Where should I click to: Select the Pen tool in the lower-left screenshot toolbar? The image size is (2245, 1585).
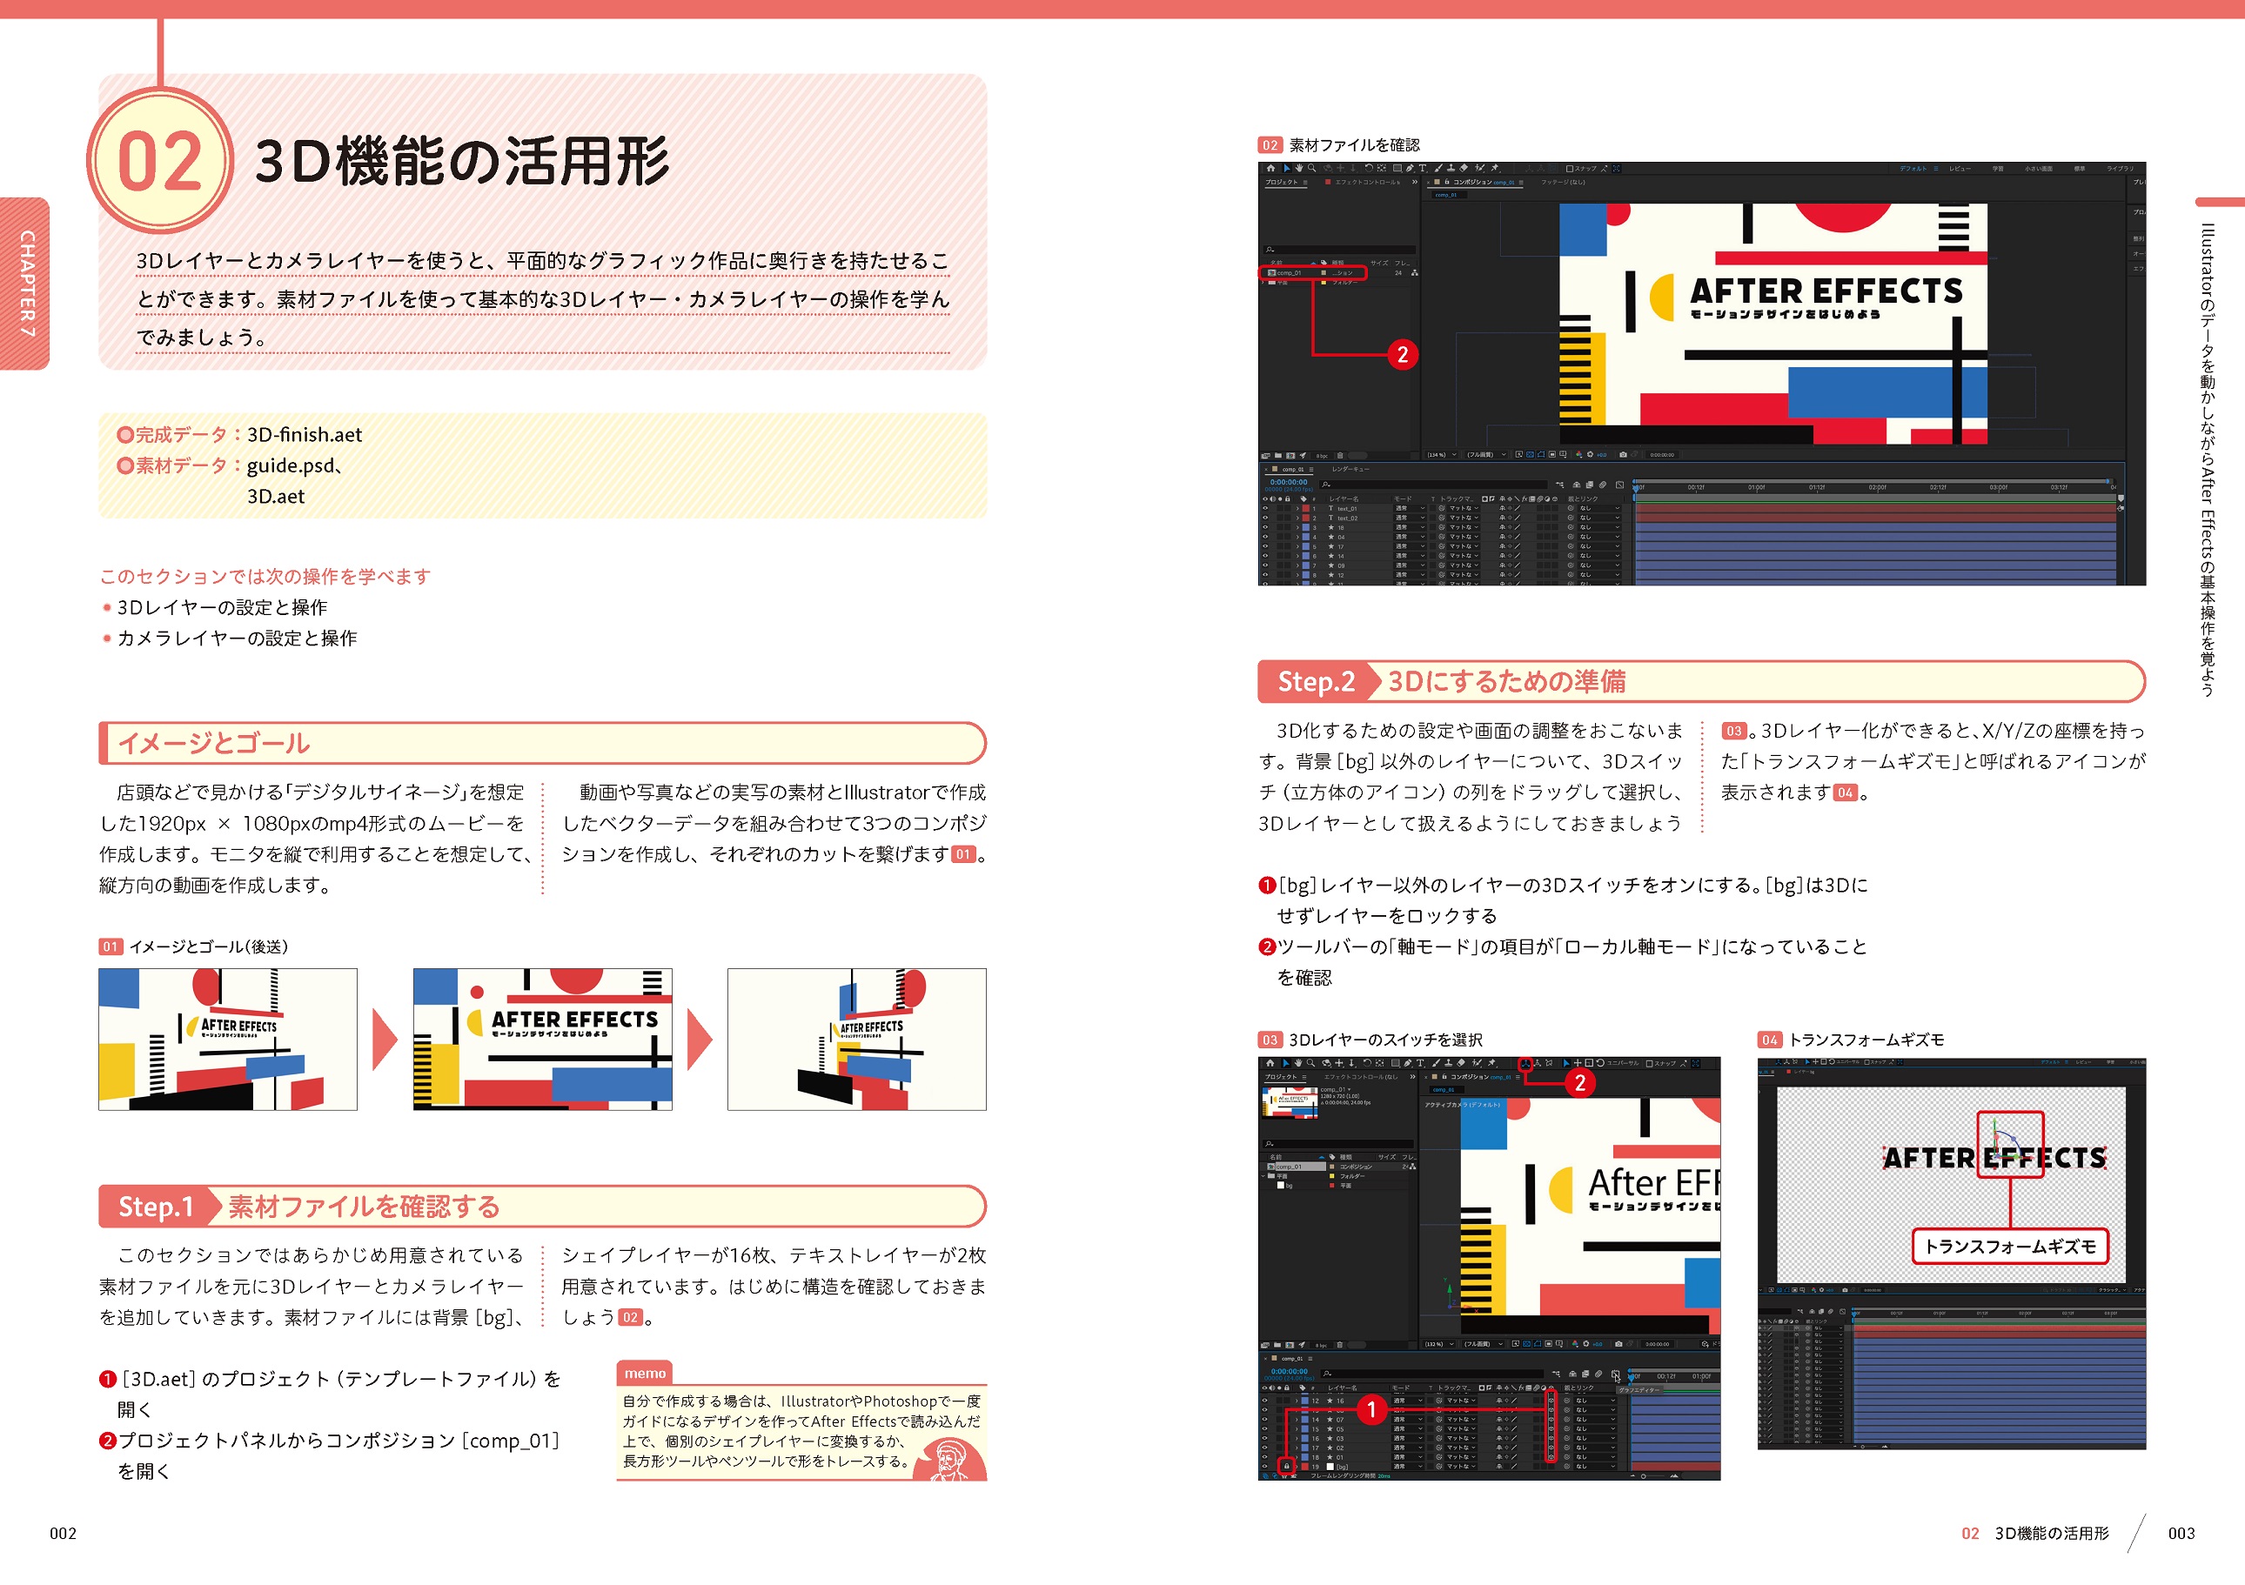(1408, 1064)
